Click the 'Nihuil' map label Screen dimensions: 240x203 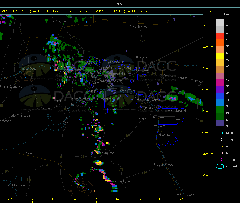click(63, 122)
